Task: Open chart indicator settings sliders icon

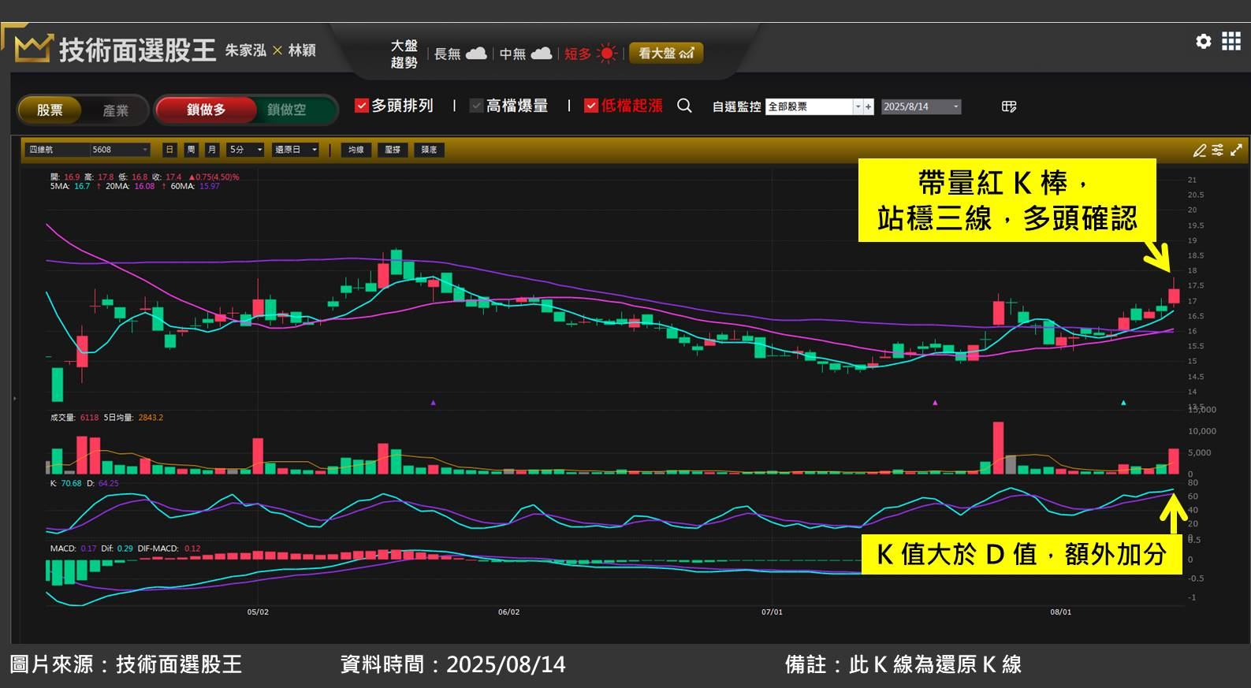Action: (x=1218, y=150)
